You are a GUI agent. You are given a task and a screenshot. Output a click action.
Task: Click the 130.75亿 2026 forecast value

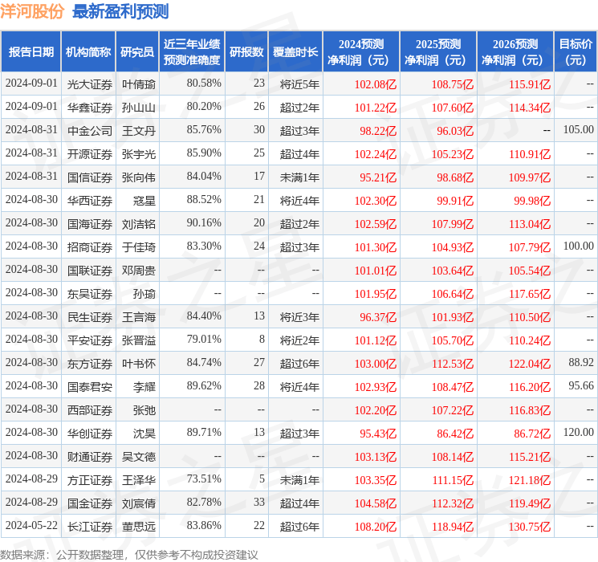pyautogui.click(x=529, y=527)
